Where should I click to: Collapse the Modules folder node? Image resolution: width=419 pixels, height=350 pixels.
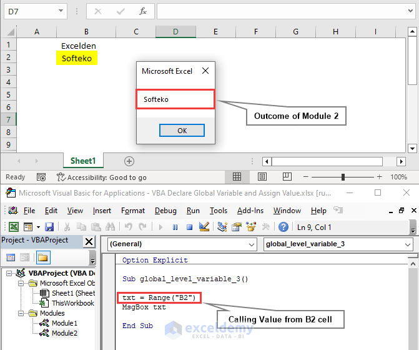click(x=21, y=313)
